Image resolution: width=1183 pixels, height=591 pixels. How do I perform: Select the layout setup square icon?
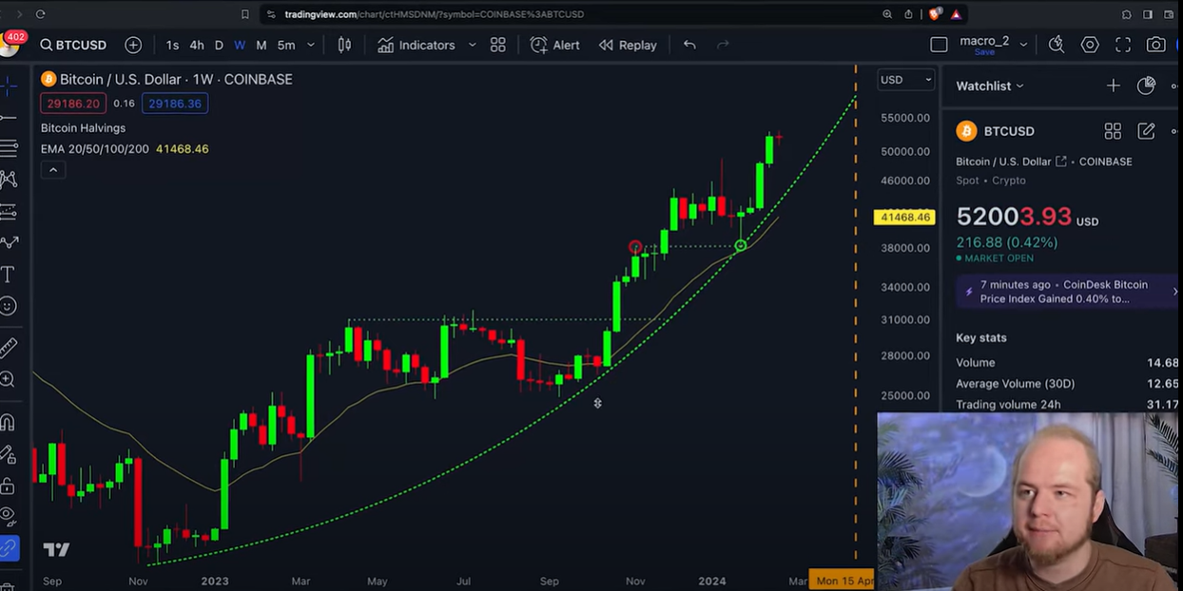click(939, 45)
